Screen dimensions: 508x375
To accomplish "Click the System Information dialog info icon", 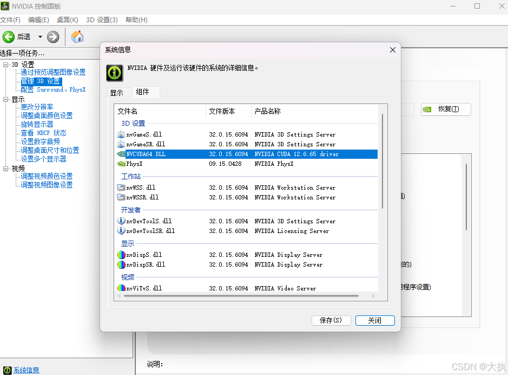I will [x=115, y=73].
